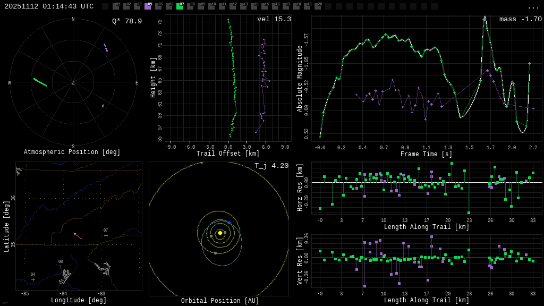Select the zenith Z marker on sky plot
This screenshot has height=306, width=544.
(73, 83)
